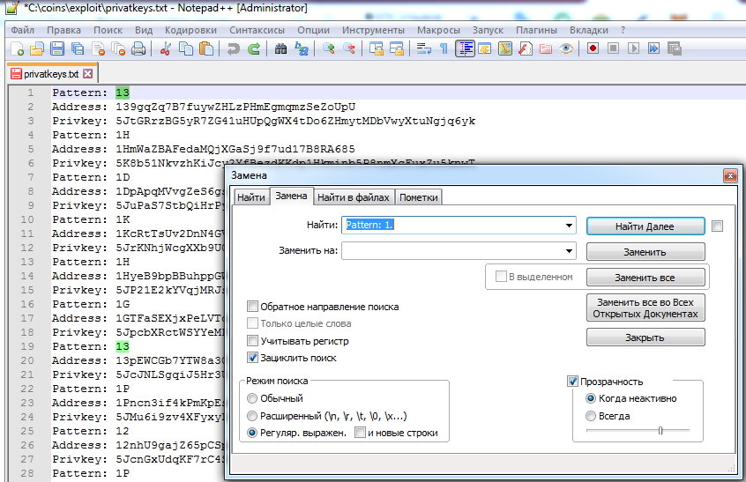The height and width of the screenshot is (482, 746).
Task: Open the Макросы menu
Action: [438, 30]
